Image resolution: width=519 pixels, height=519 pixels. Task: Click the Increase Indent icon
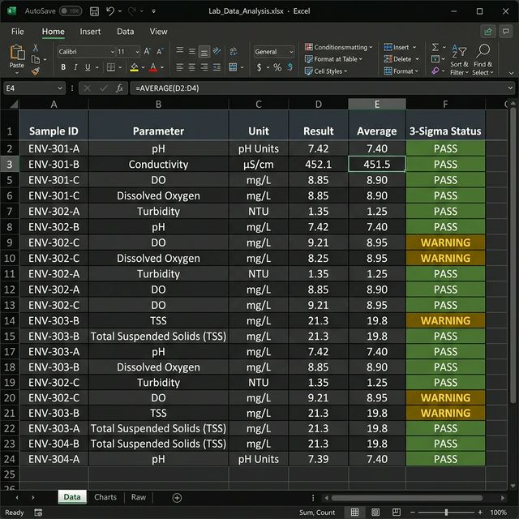(217, 67)
